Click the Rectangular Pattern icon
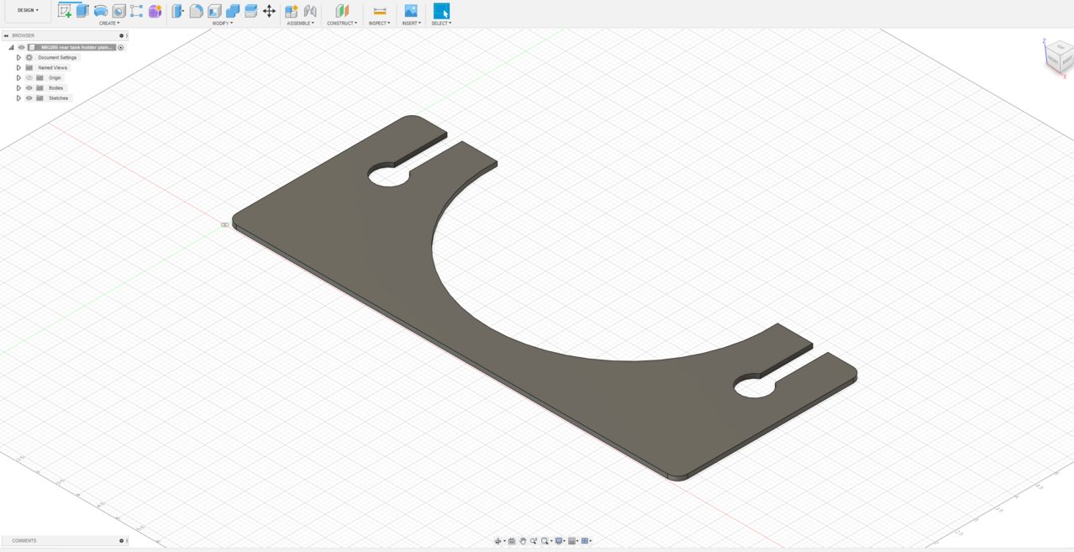Viewport: 1074px width, 552px height. click(137, 11)
